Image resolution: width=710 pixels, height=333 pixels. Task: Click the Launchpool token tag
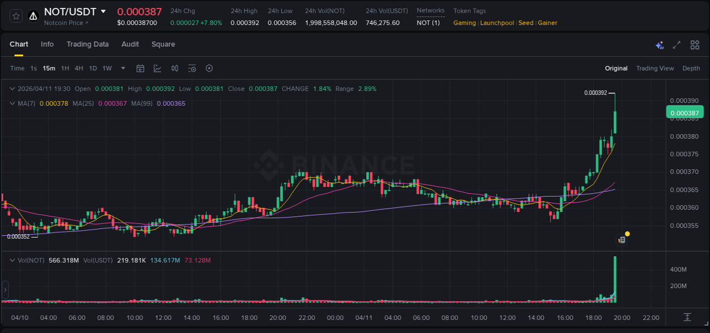pos(497,23)
